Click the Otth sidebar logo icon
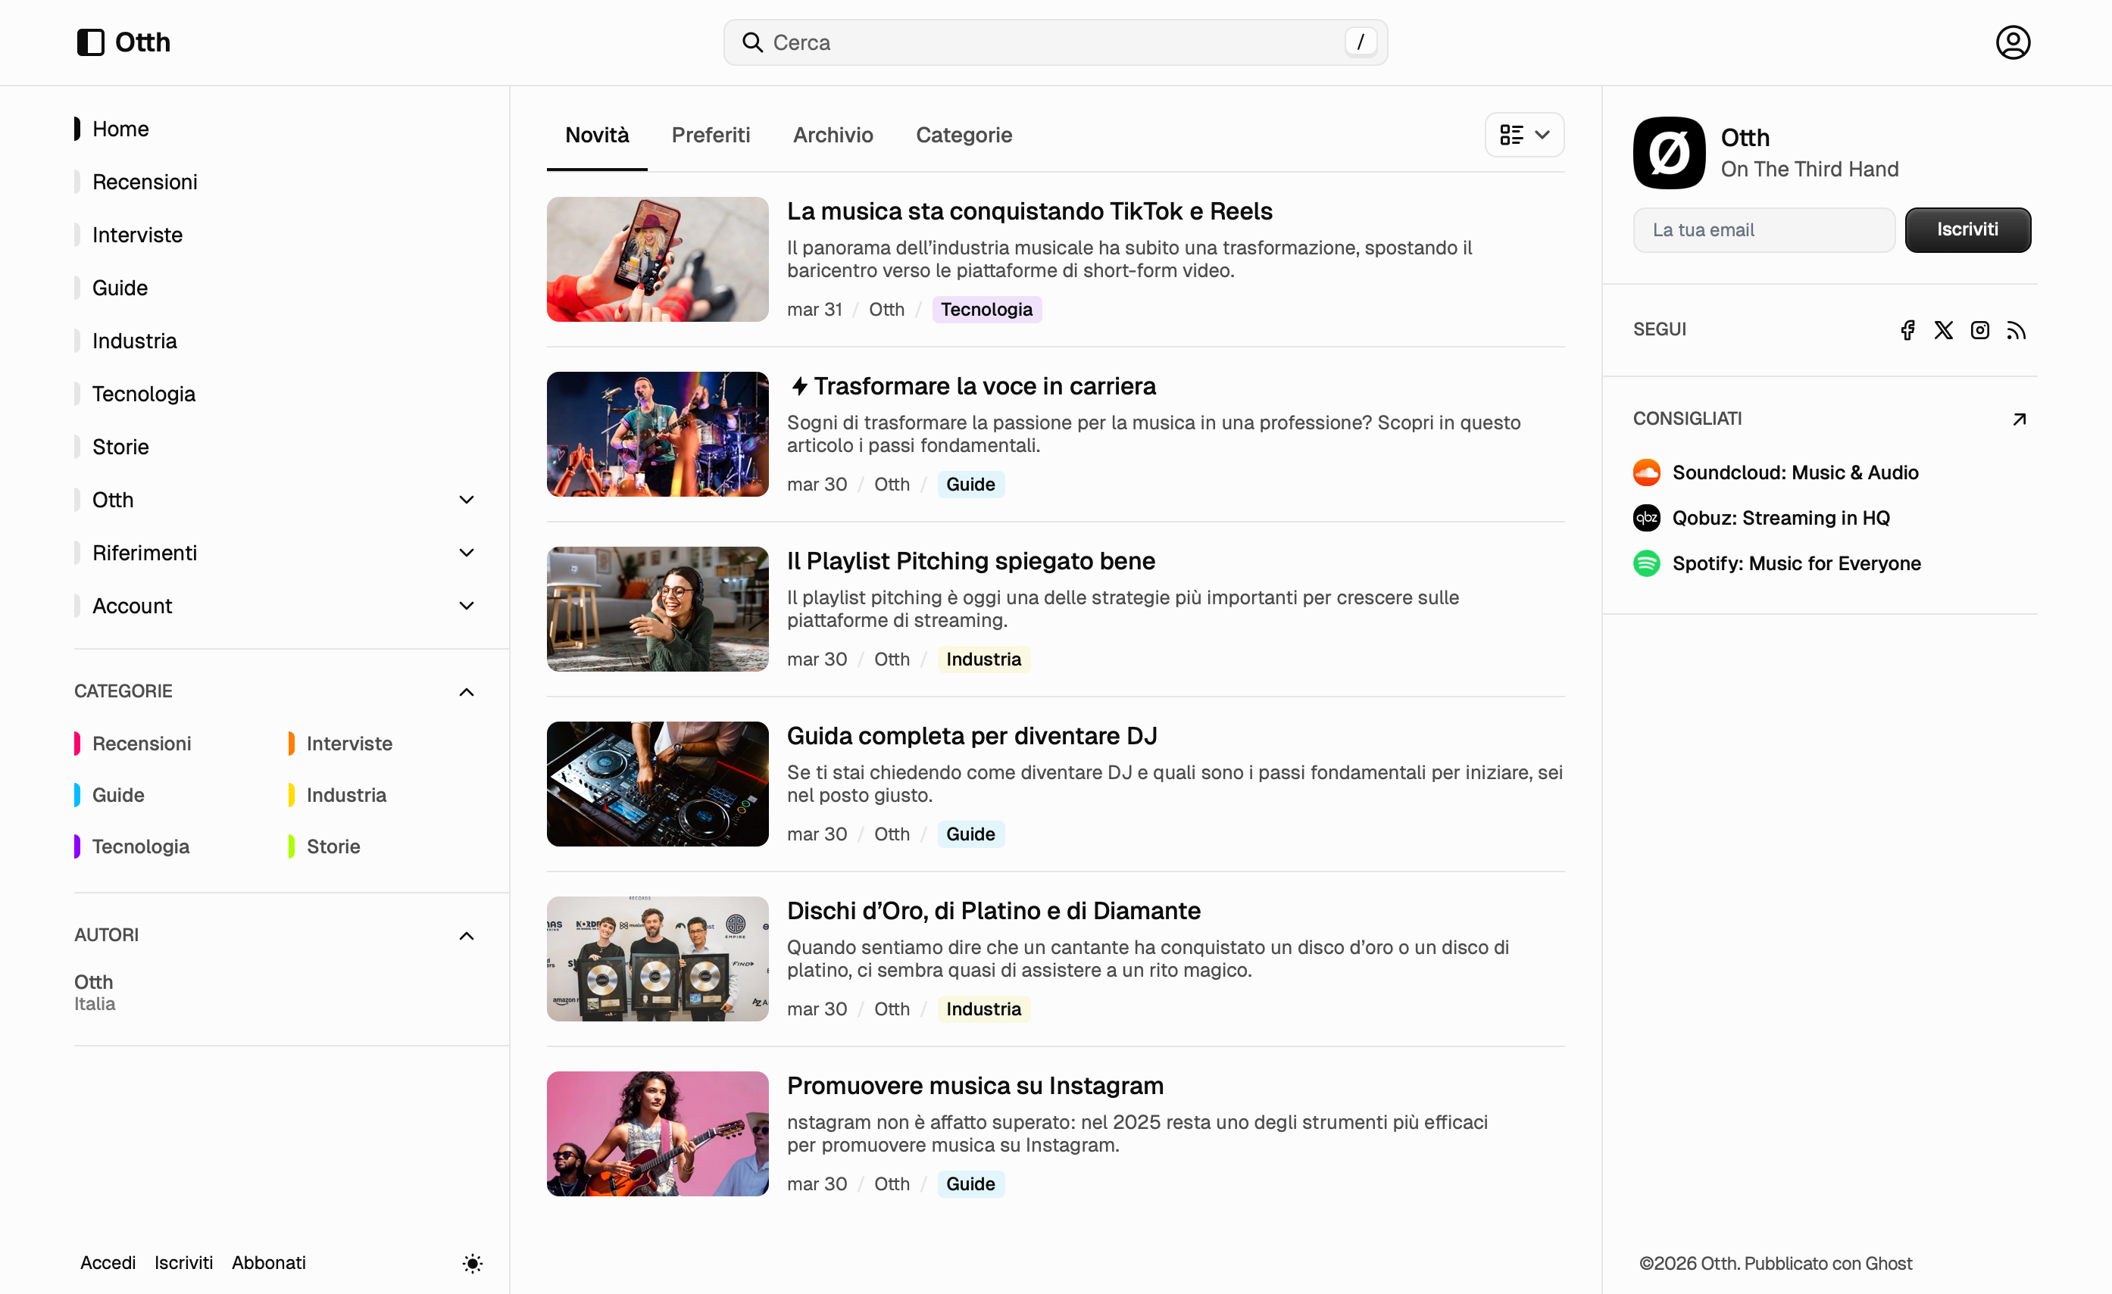The width and height of the screenshot is (2112, 1294). pos(90,42)
